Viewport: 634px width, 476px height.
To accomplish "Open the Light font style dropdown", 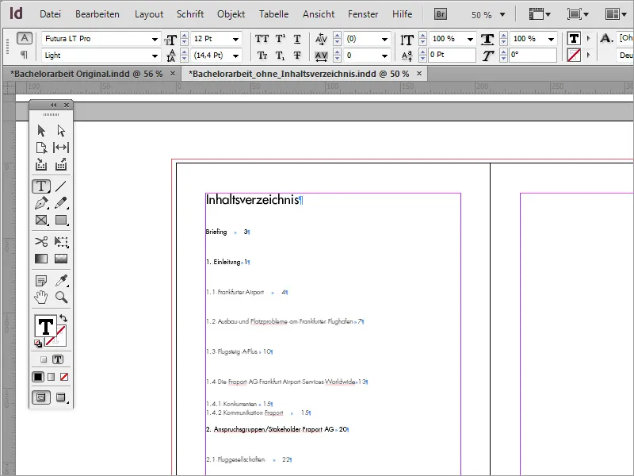I will 155,56.
